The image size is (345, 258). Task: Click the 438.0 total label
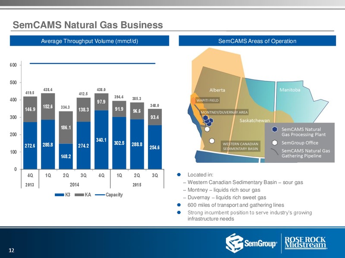click(x=101, y=90)
